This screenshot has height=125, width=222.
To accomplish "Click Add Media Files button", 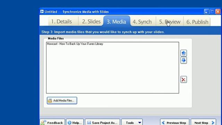I will [62, 100].
